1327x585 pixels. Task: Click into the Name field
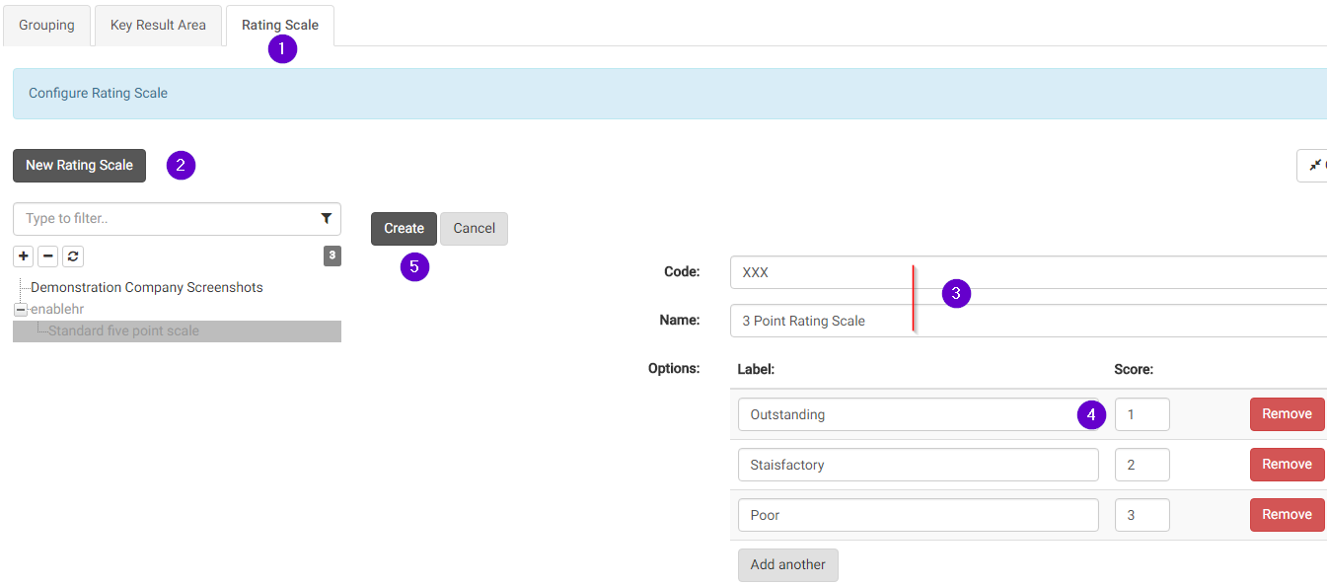1028,321
